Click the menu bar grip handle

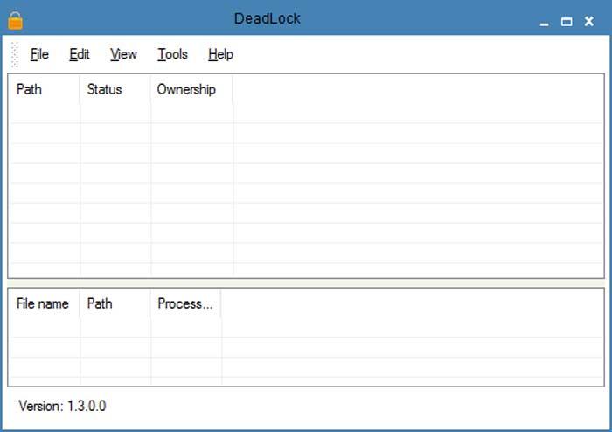15,54
